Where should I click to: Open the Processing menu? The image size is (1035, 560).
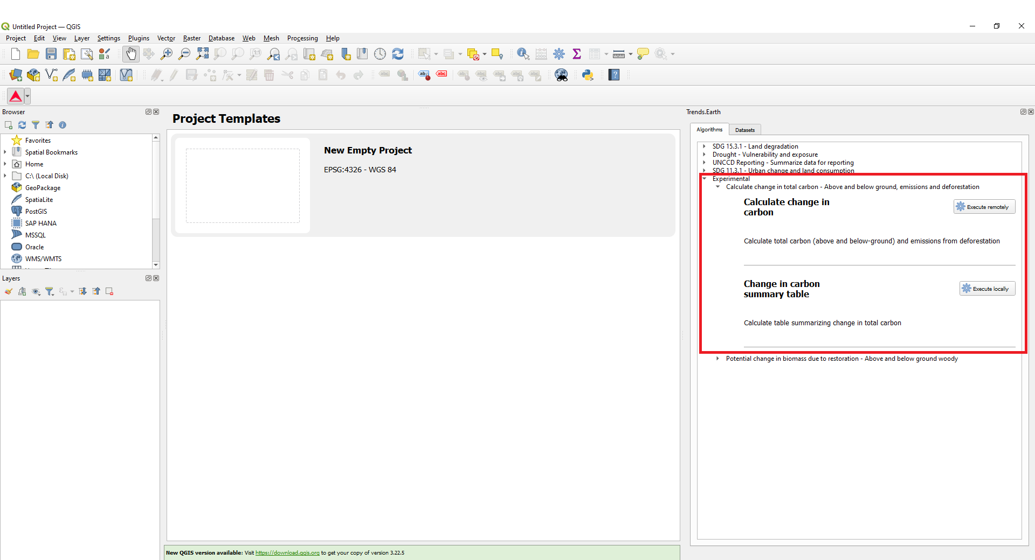(302, 38)
